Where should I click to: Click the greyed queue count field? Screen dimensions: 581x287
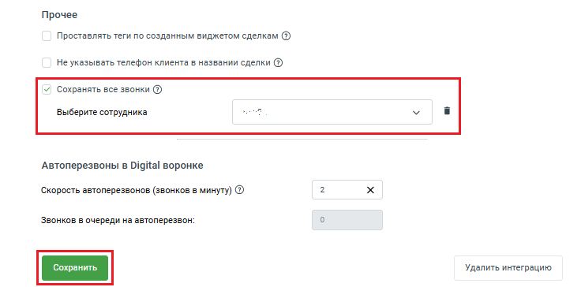coord(347,220)
